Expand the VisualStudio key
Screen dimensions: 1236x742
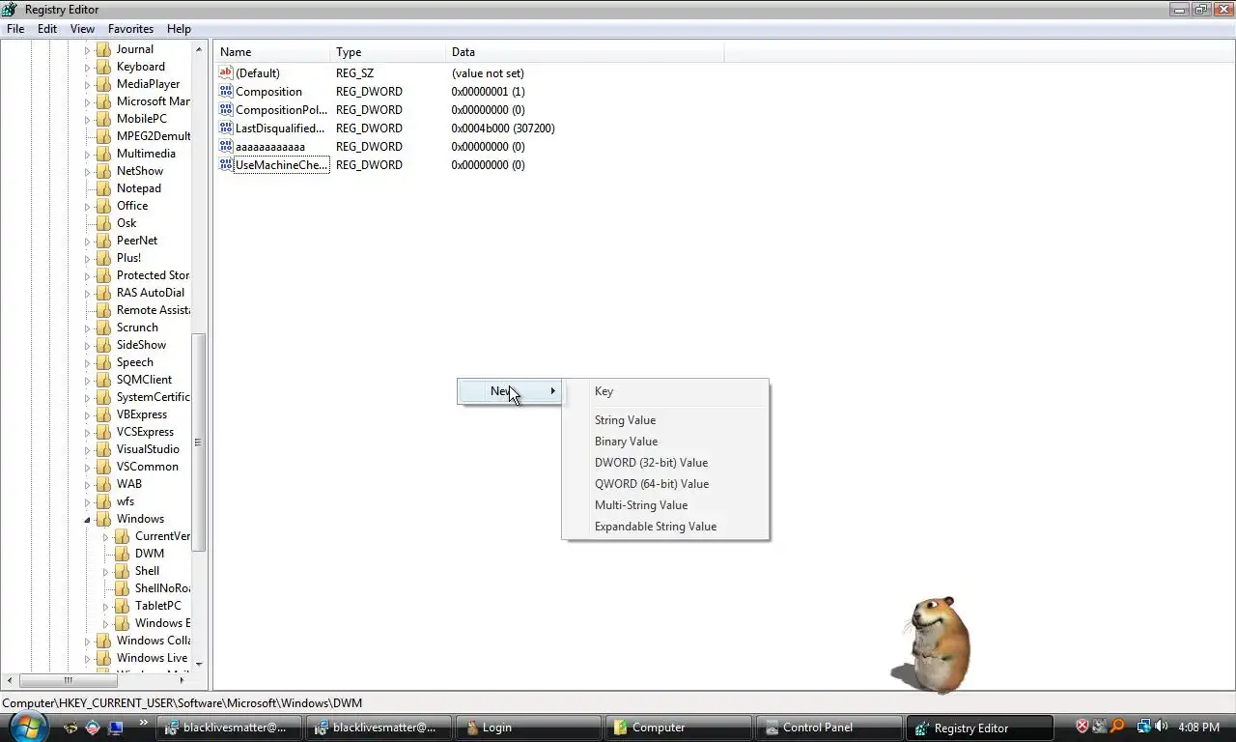pos(87,449)
